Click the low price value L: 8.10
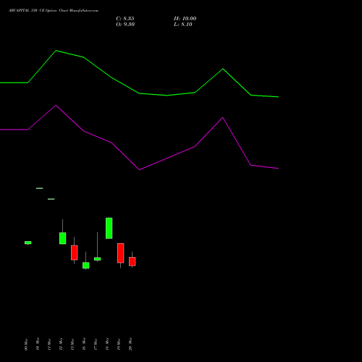 [183, 25]
